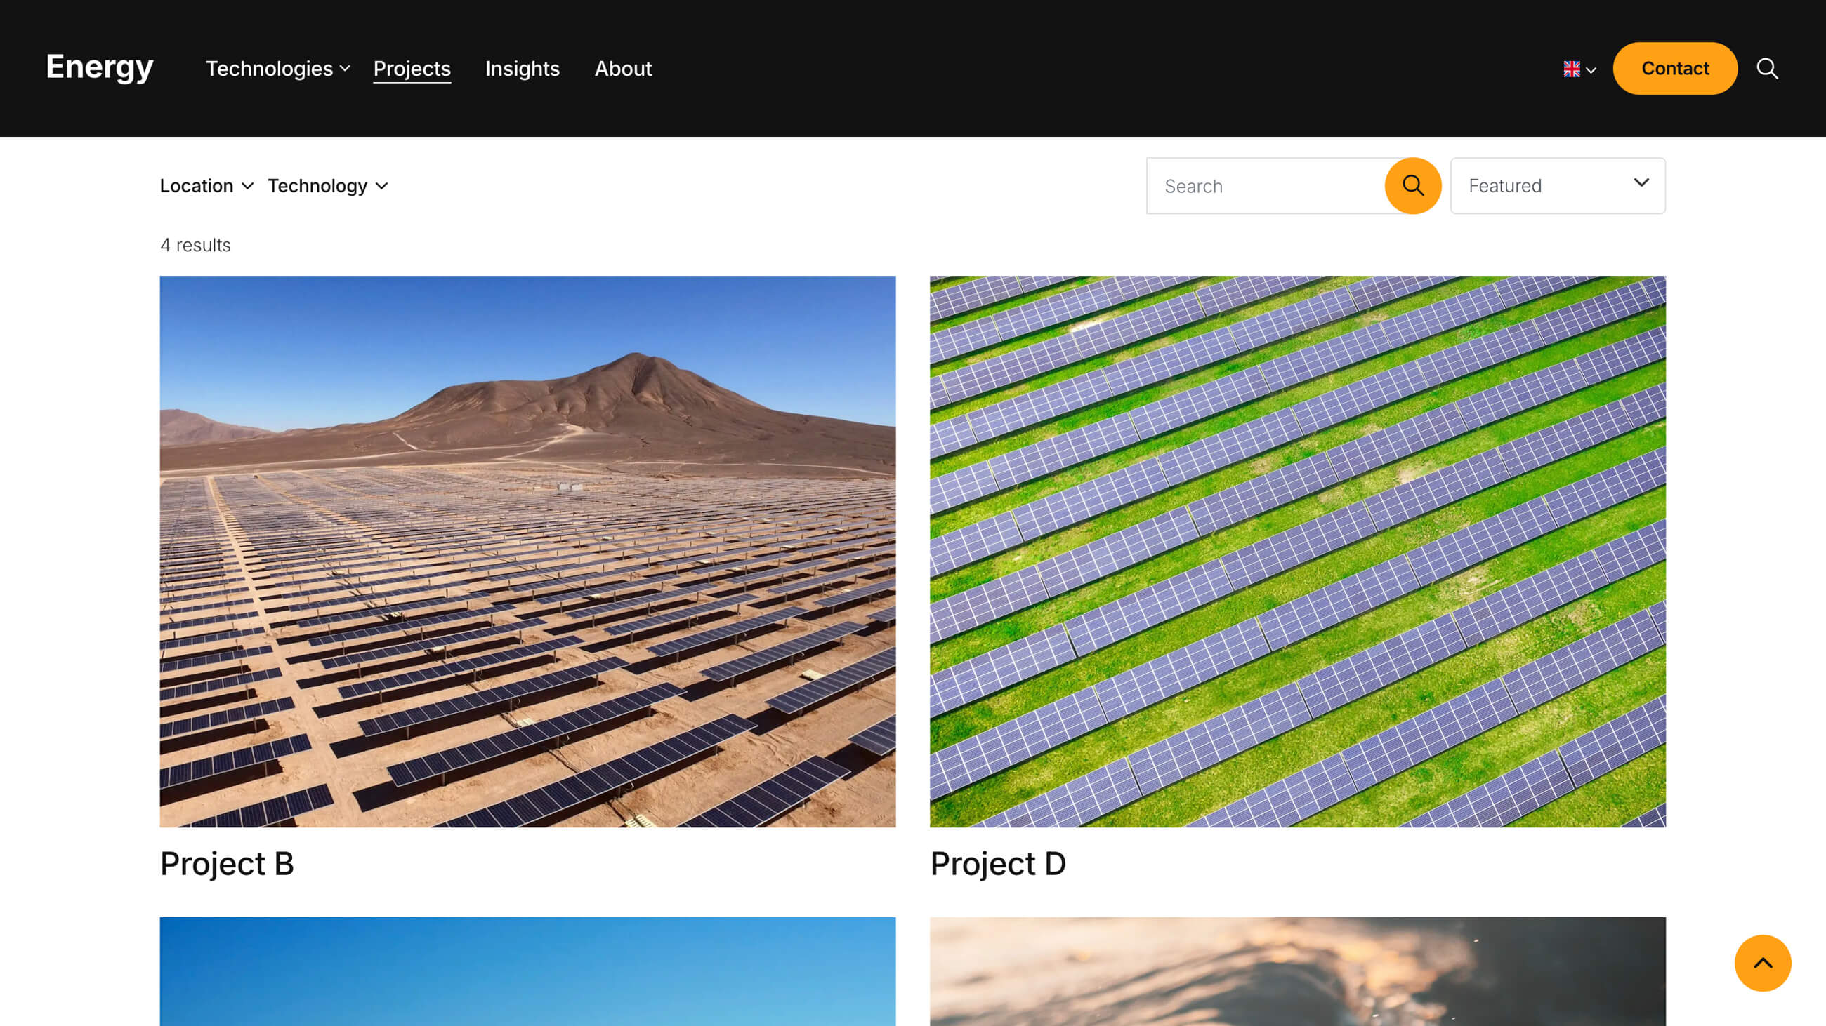Expand the Technologies menu

tap(278, 69)
